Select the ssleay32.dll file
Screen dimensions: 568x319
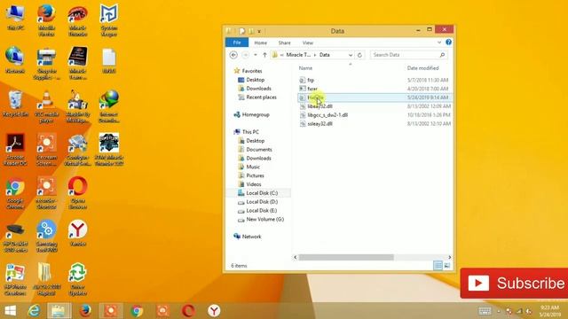click(x=319, y=123)
